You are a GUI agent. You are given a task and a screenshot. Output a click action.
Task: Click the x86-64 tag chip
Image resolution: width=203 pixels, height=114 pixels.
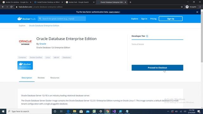coord(56,57)
